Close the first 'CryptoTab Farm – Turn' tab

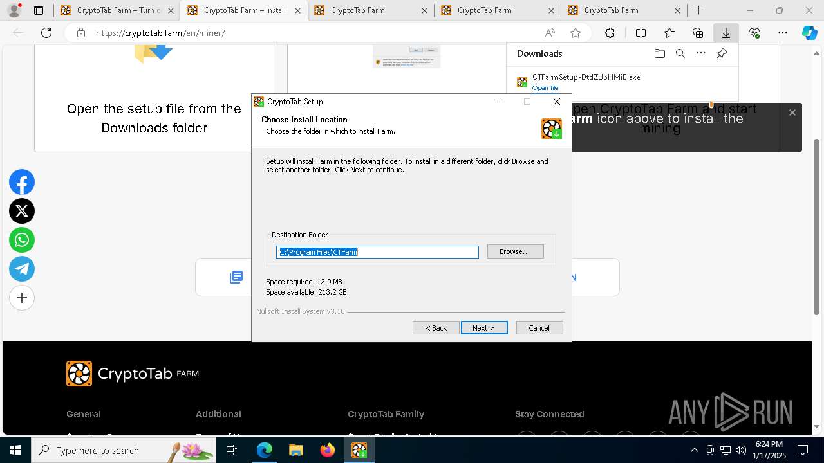click(171, 10)
